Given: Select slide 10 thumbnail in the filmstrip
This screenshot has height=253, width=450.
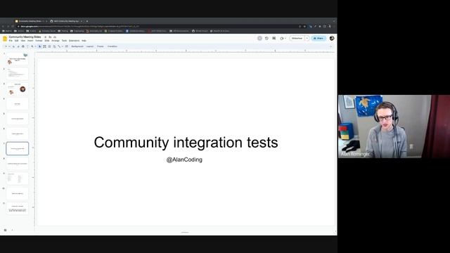Looking at the screenshot, I should coord(17,193).
